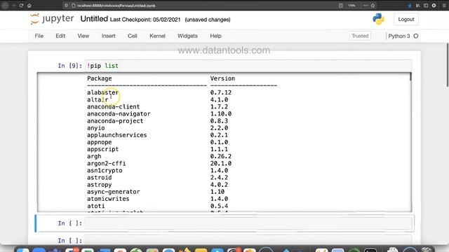449x252 pixels.
Task: Click the bottom empty code cell
Action: point(248,240)
